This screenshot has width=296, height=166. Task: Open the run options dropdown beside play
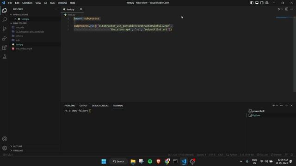click(x=282, y=9)
